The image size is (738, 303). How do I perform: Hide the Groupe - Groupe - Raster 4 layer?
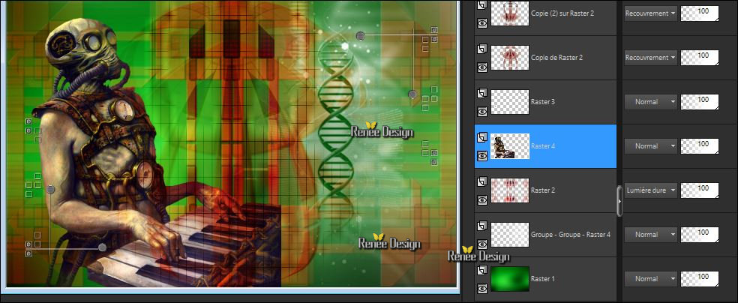(482, 244)
